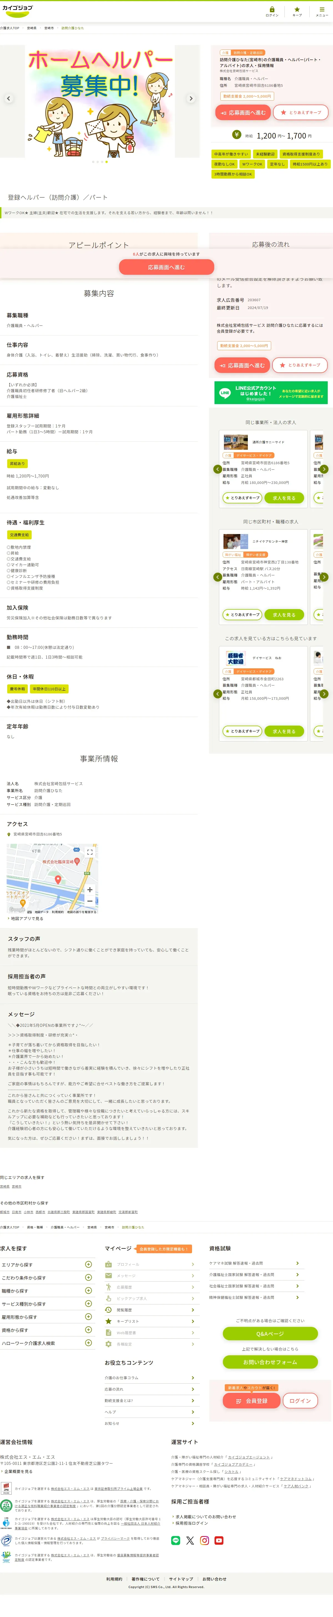The width and height of the screenshot is (333, 1617).
Task: Click the WワークOK tag
Action: point(252,164)
